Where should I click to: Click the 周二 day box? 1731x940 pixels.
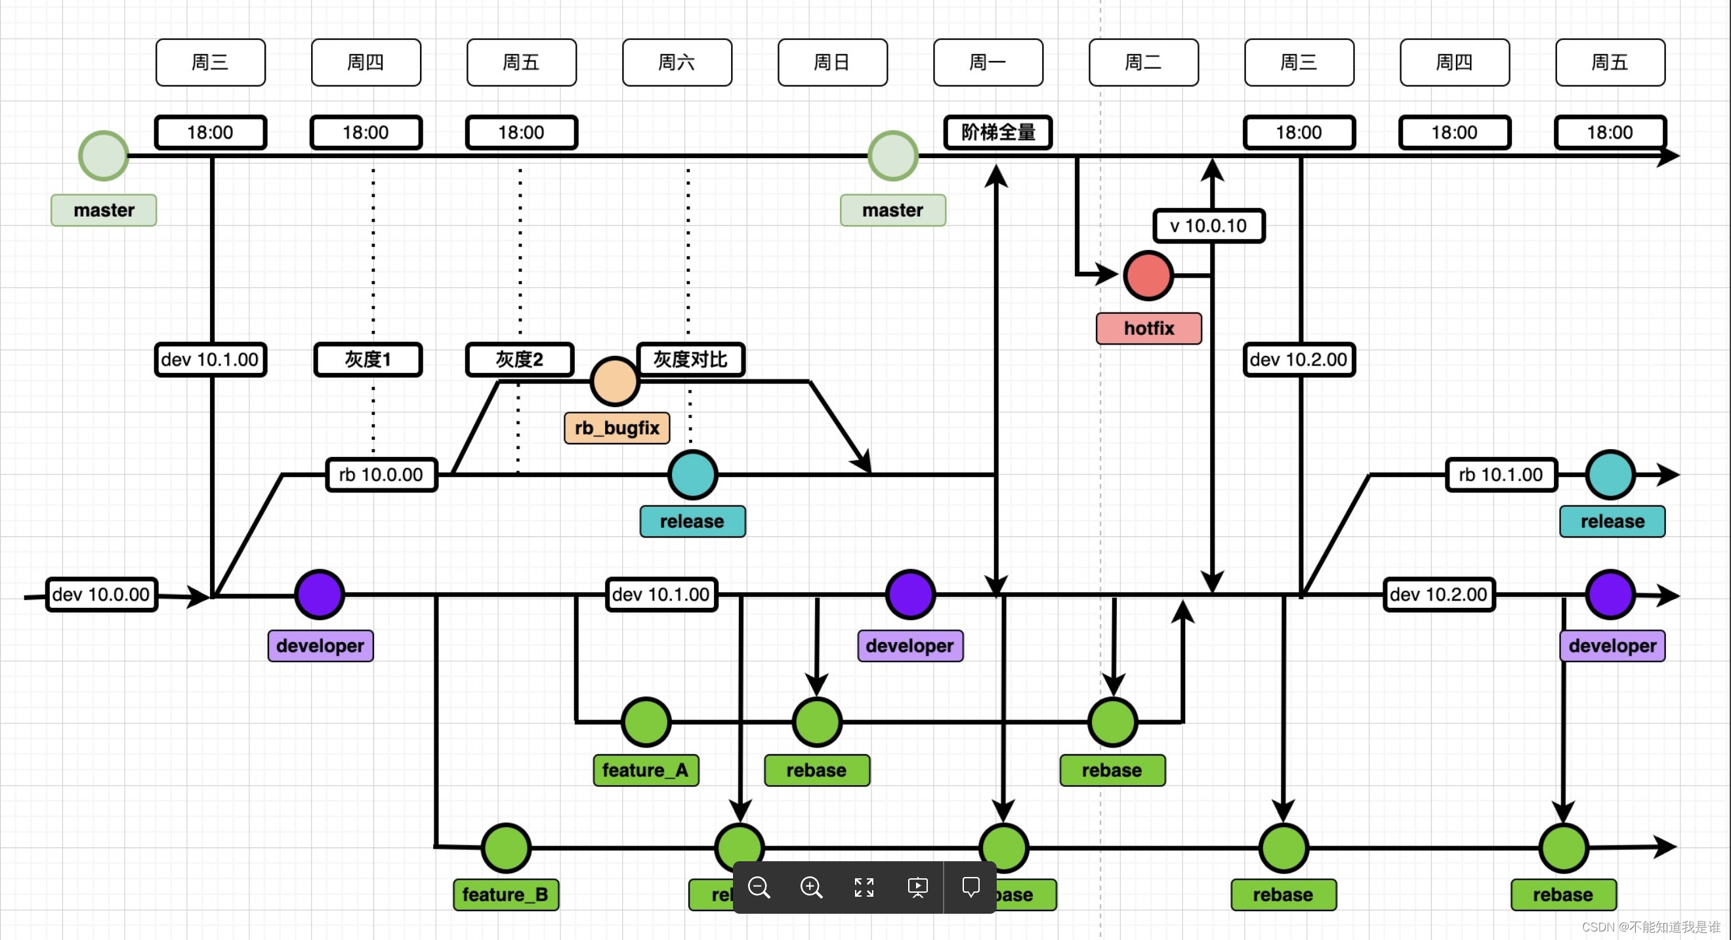(x=1144, y=62)
